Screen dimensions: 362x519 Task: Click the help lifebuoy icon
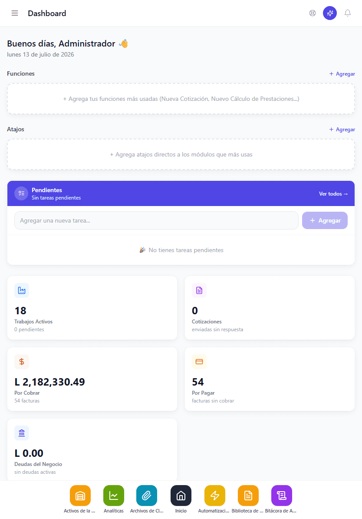[313, 13]
